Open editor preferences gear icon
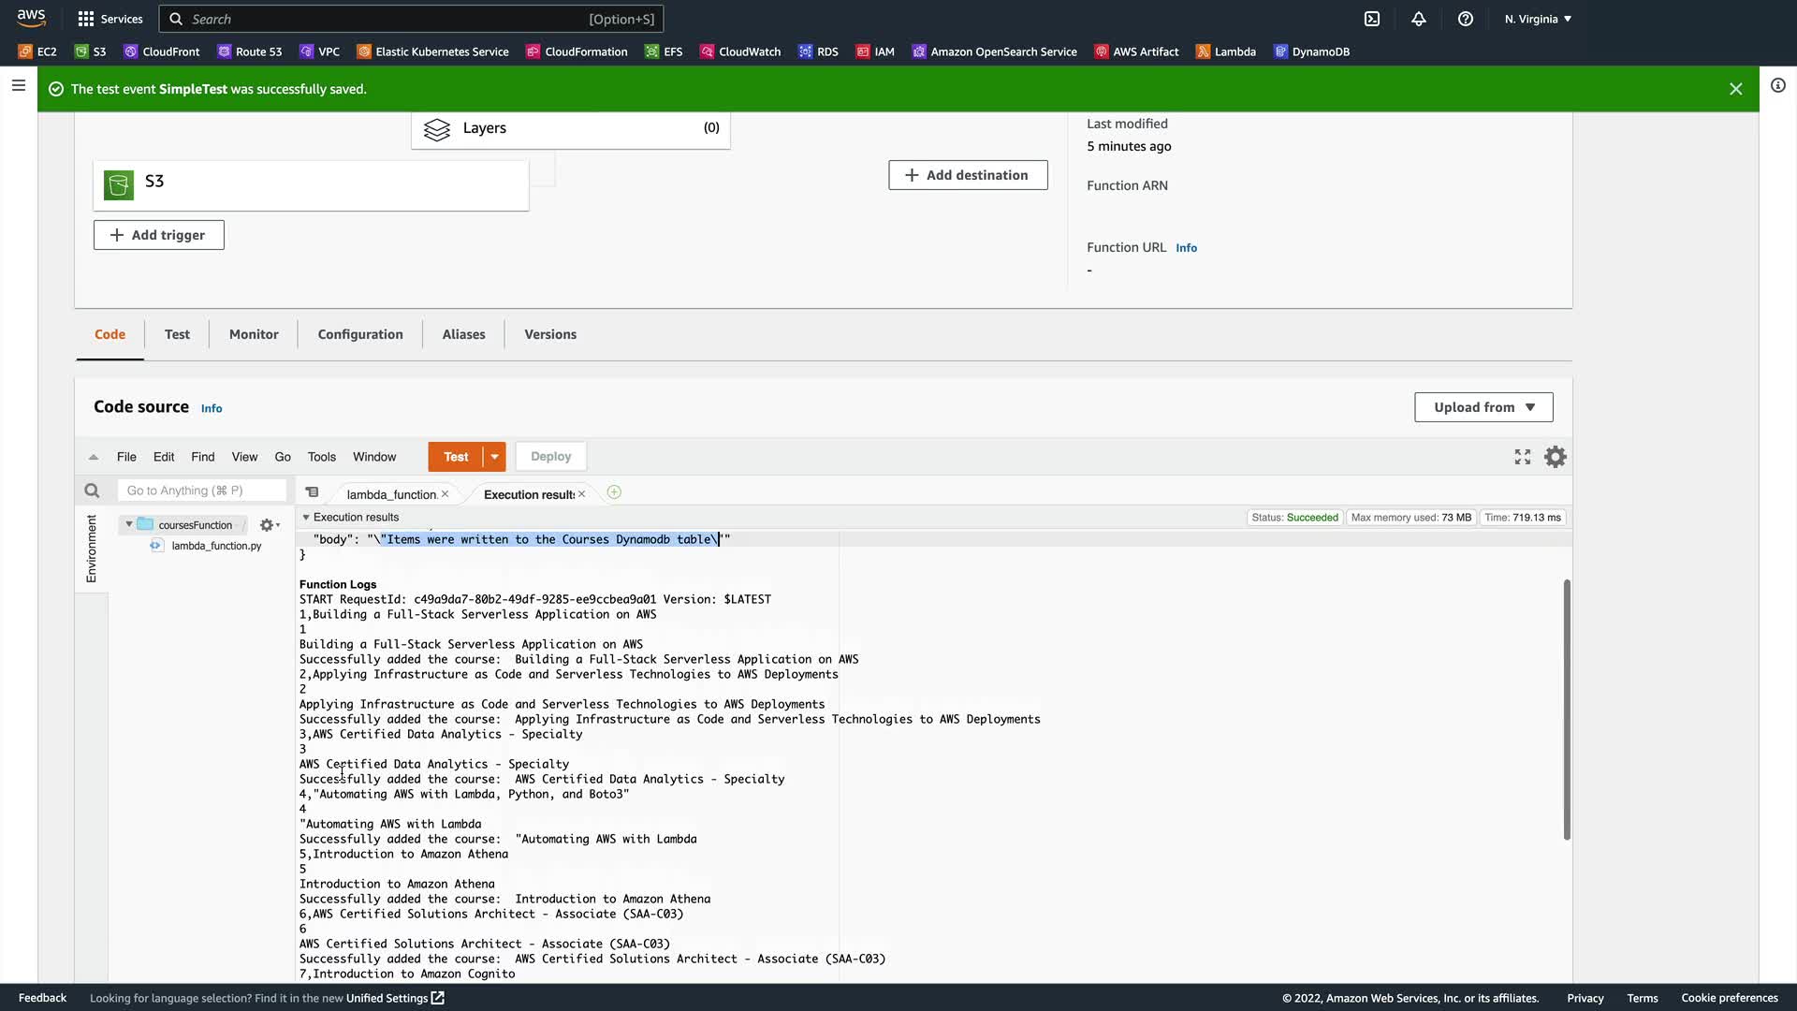 click(1556, 457)
